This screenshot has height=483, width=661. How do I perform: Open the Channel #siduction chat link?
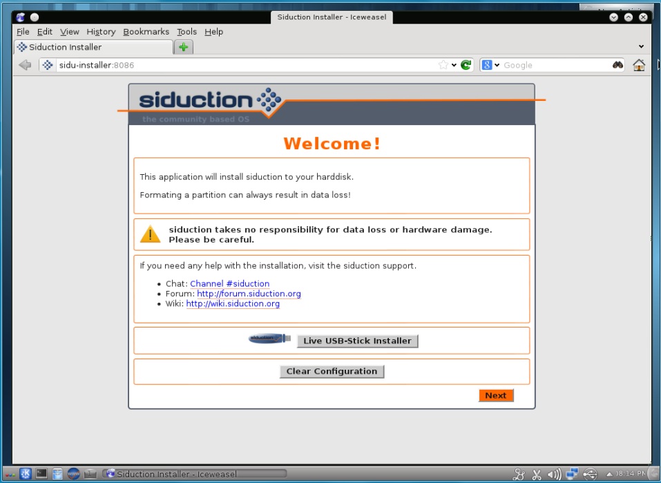(x=230, y=284)
